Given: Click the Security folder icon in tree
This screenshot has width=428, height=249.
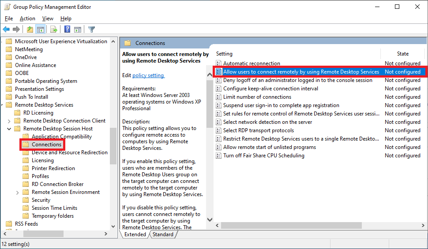Looking at the screenshot, I should tap(26, 200).
